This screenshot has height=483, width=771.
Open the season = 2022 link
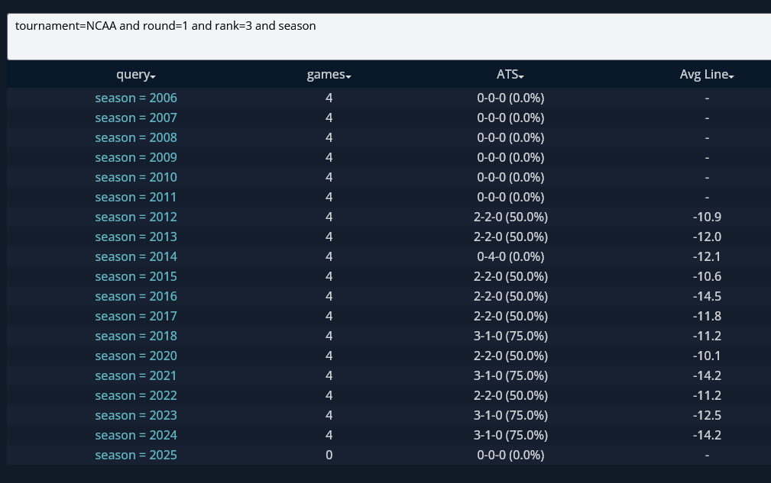(136, 395)
